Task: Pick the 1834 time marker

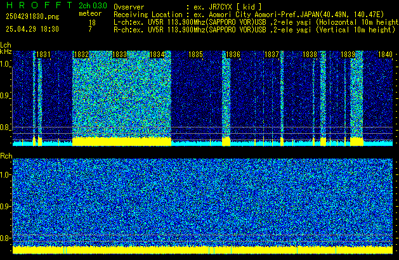Action: tap(157, 55)
